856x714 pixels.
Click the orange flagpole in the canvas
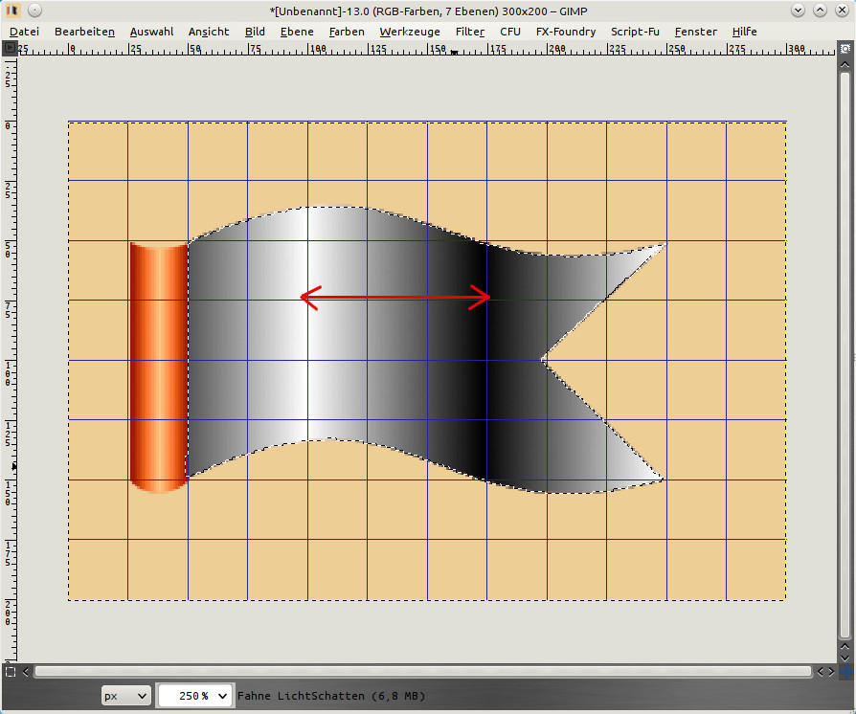tap(158, 364)
